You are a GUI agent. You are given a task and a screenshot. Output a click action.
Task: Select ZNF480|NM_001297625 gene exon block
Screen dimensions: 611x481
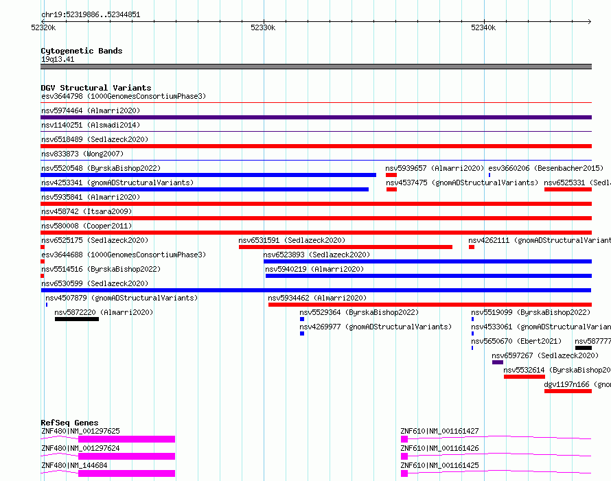pos(126,439)
